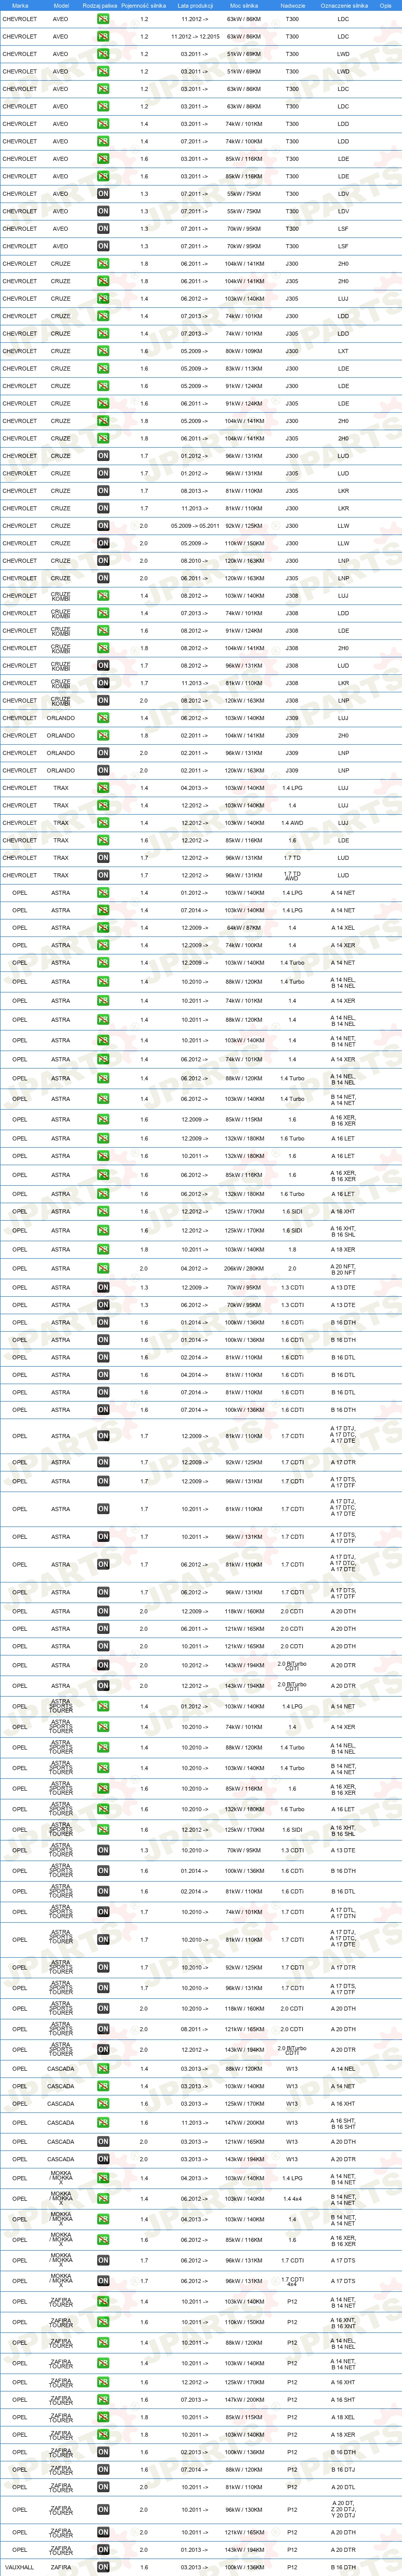The width and height of the screenshot is (402, 2576).
Task: Click diesel ON icon in Vauxhall Zafira row
Action: tap(103, 2567)
